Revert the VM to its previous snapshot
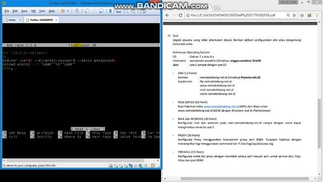This screenshot has width=323, height=182. click(94, 11)
